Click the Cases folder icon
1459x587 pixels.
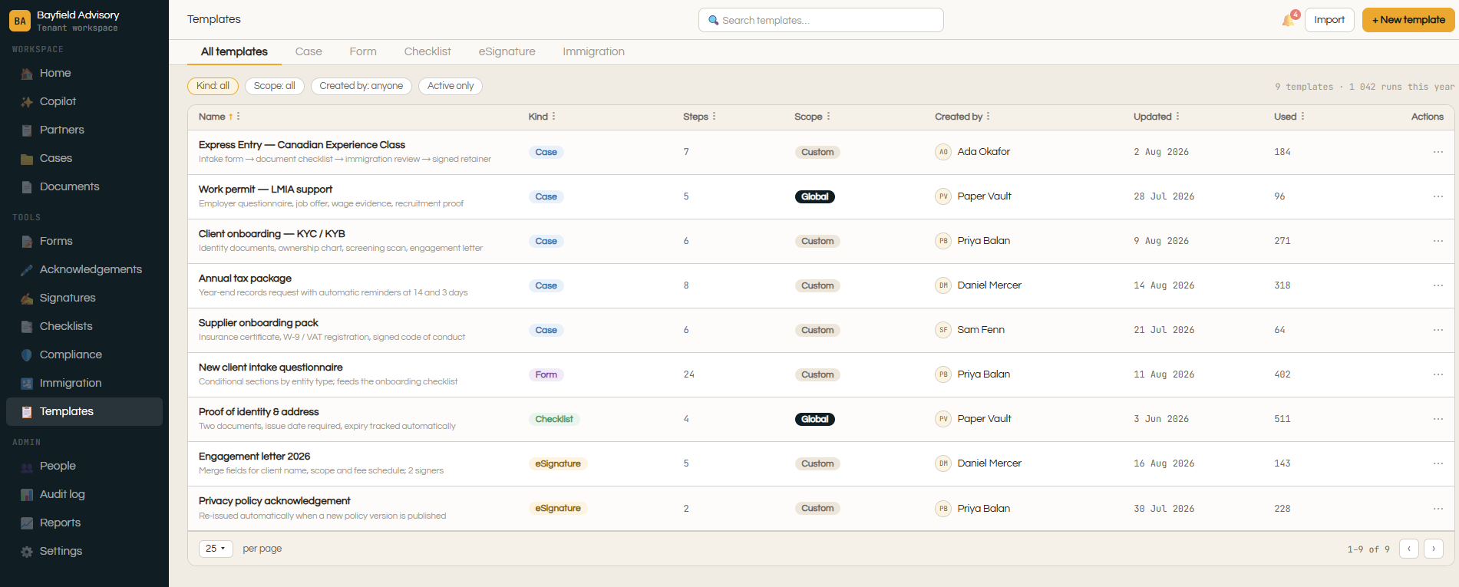click(x=27, y=159)
